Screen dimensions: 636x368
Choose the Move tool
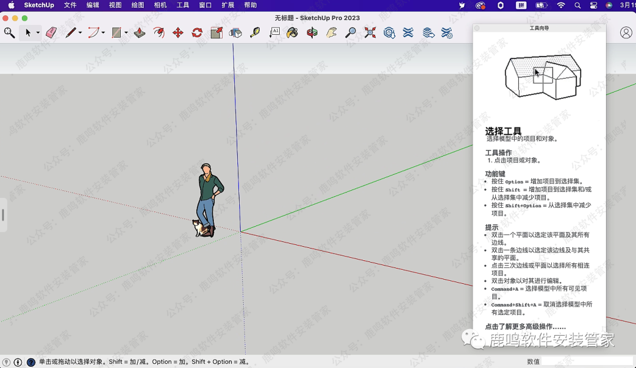point(178,33)
